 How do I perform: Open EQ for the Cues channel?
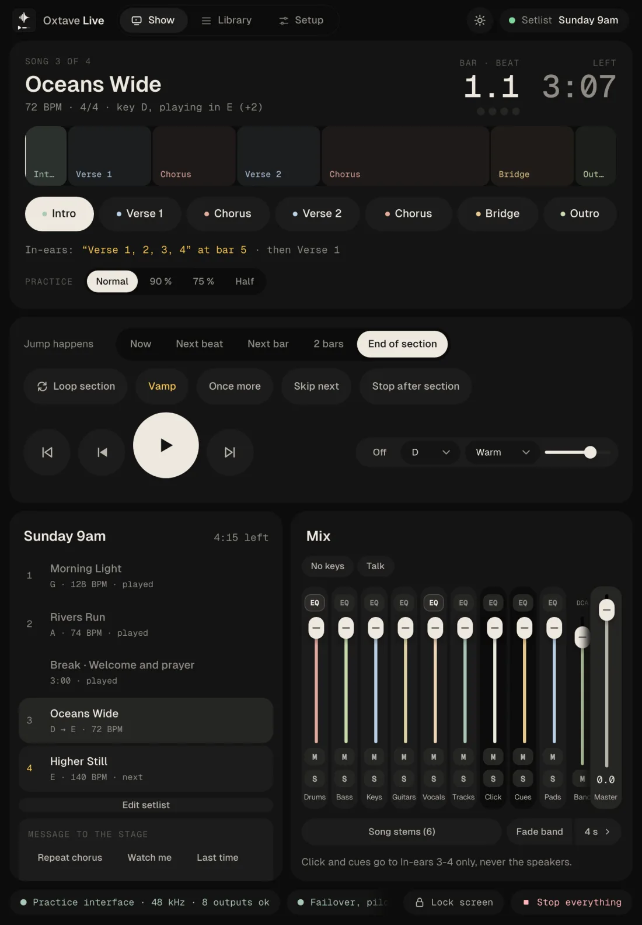(x=523, y=602)
